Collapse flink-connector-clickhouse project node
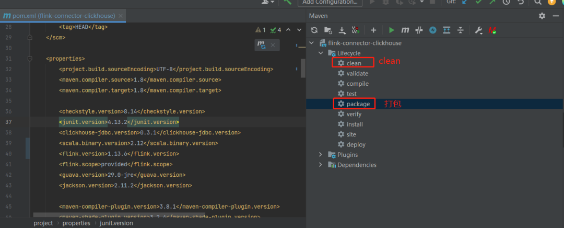564x228 pixels. (311, 43)
